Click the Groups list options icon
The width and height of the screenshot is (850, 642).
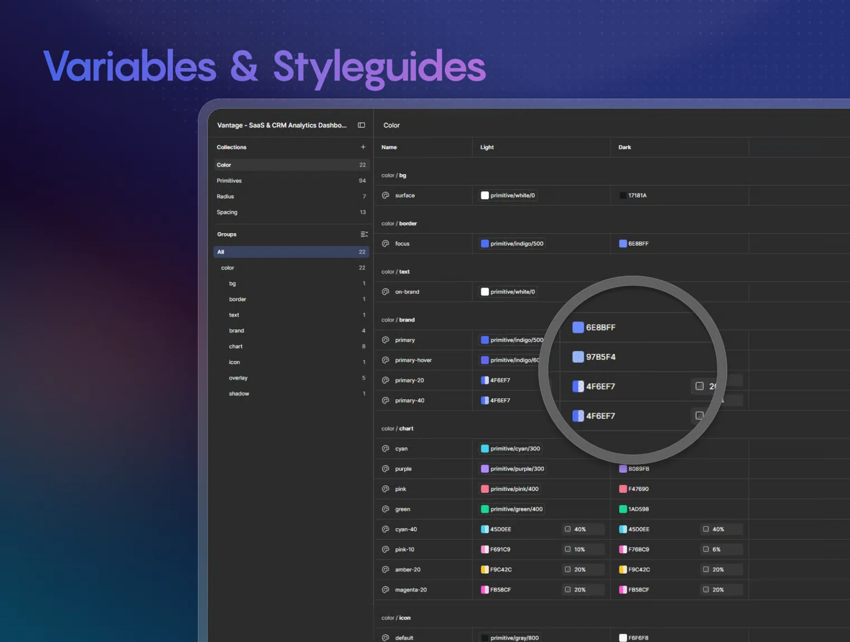point(364,234)
